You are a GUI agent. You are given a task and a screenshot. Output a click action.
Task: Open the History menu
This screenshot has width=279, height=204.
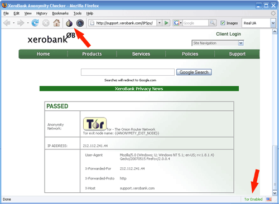pos(42,13)
